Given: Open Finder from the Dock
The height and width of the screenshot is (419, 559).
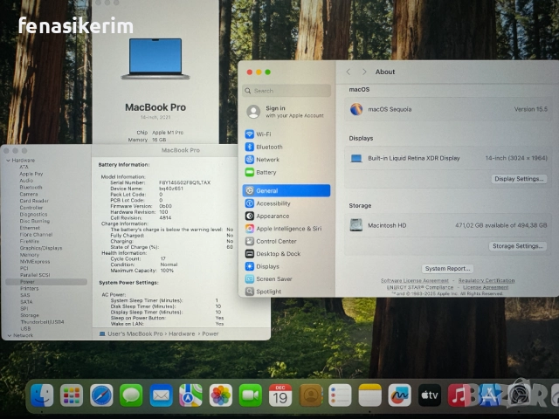Looking at the screenshot, I should pos(42,395).
